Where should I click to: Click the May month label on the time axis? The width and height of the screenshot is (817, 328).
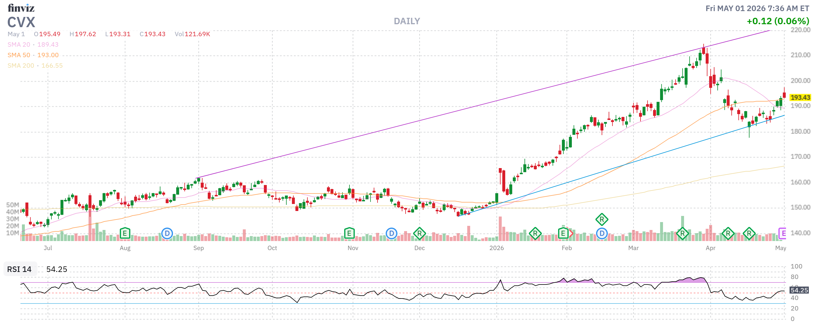click(x=780, y=248)
